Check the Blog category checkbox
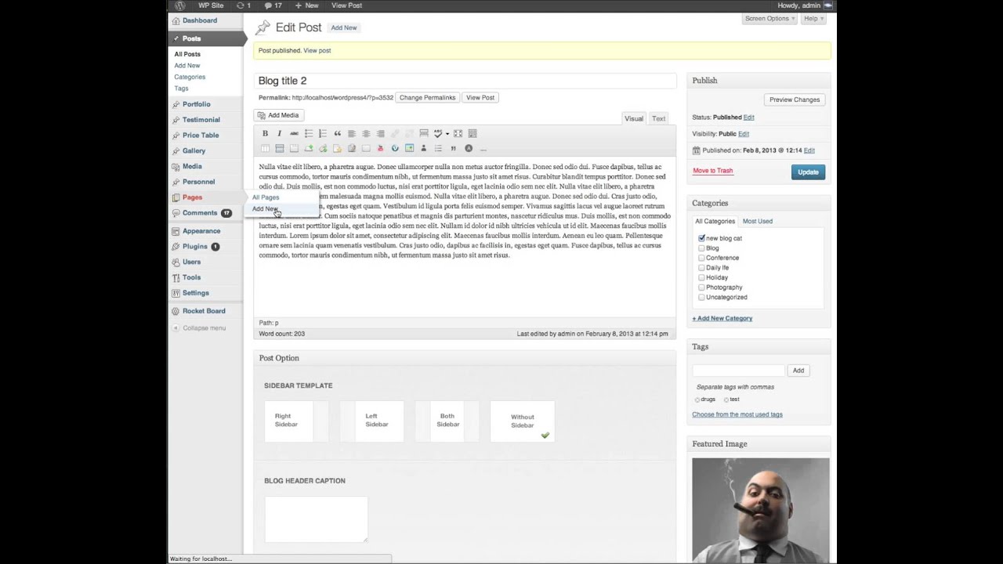The height and width of the screenshot is (564, 1003). click(701, 248)
